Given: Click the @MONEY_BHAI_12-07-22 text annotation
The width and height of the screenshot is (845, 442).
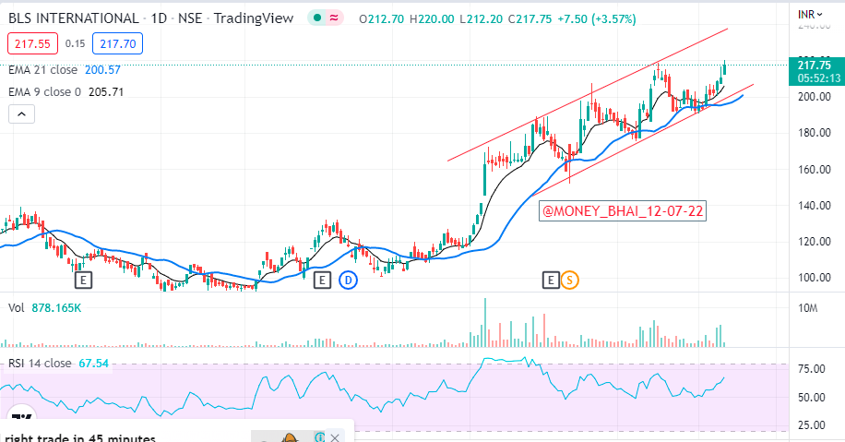Looking at the screenshot, I should pyautogui.click(x=623, y=210).
